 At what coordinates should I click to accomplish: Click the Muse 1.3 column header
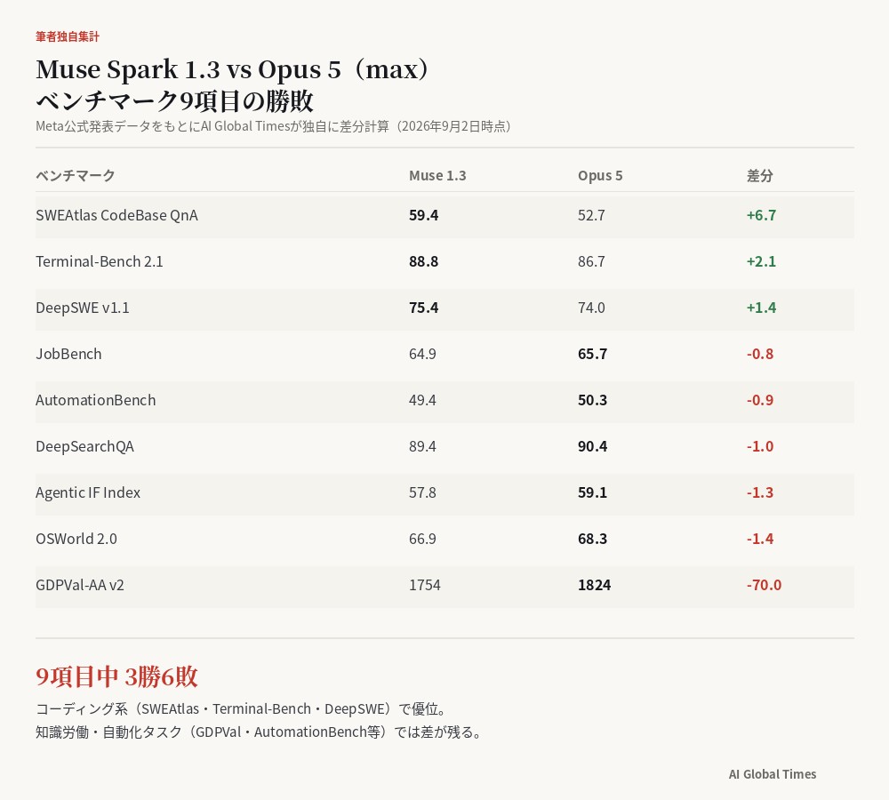click(x=437, y=176)
